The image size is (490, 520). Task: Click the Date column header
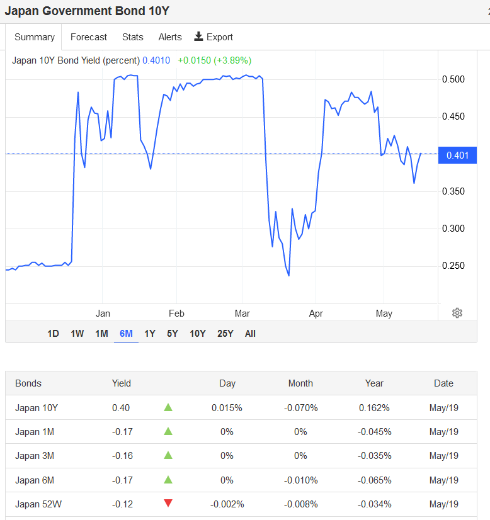[x=443, y=383]
